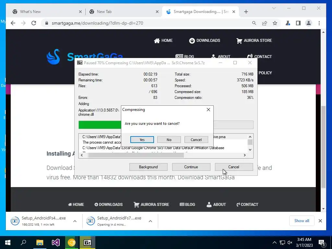Bookmark this page with the star
The image size is (332, 249).
point(275,23)
